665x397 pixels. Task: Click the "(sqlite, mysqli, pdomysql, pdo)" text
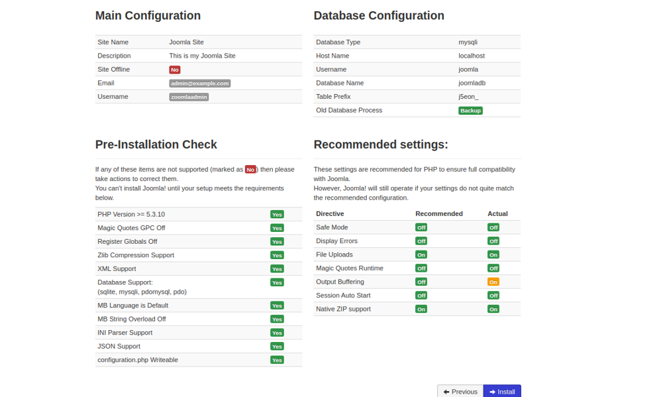coord(142,292)
